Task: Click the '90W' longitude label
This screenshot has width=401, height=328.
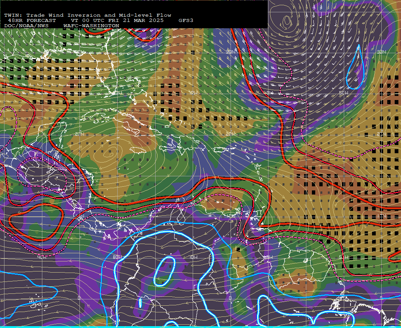Action: point(42,257)
